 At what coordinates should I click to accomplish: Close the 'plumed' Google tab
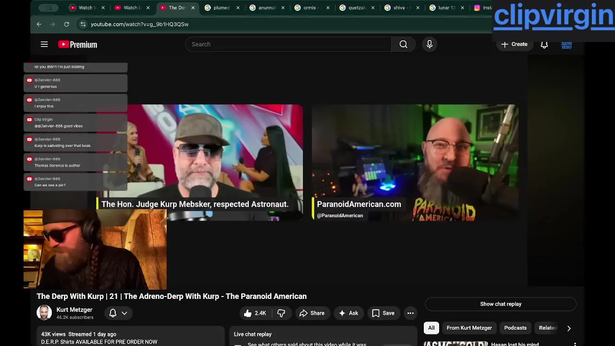point(238,8)
